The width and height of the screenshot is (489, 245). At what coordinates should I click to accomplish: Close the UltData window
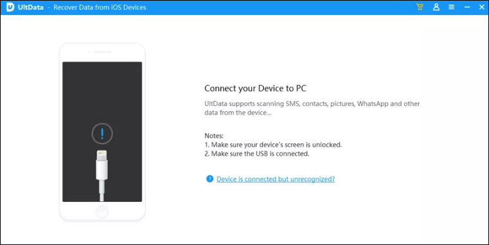pyautogui.click(x=481, y=7)
